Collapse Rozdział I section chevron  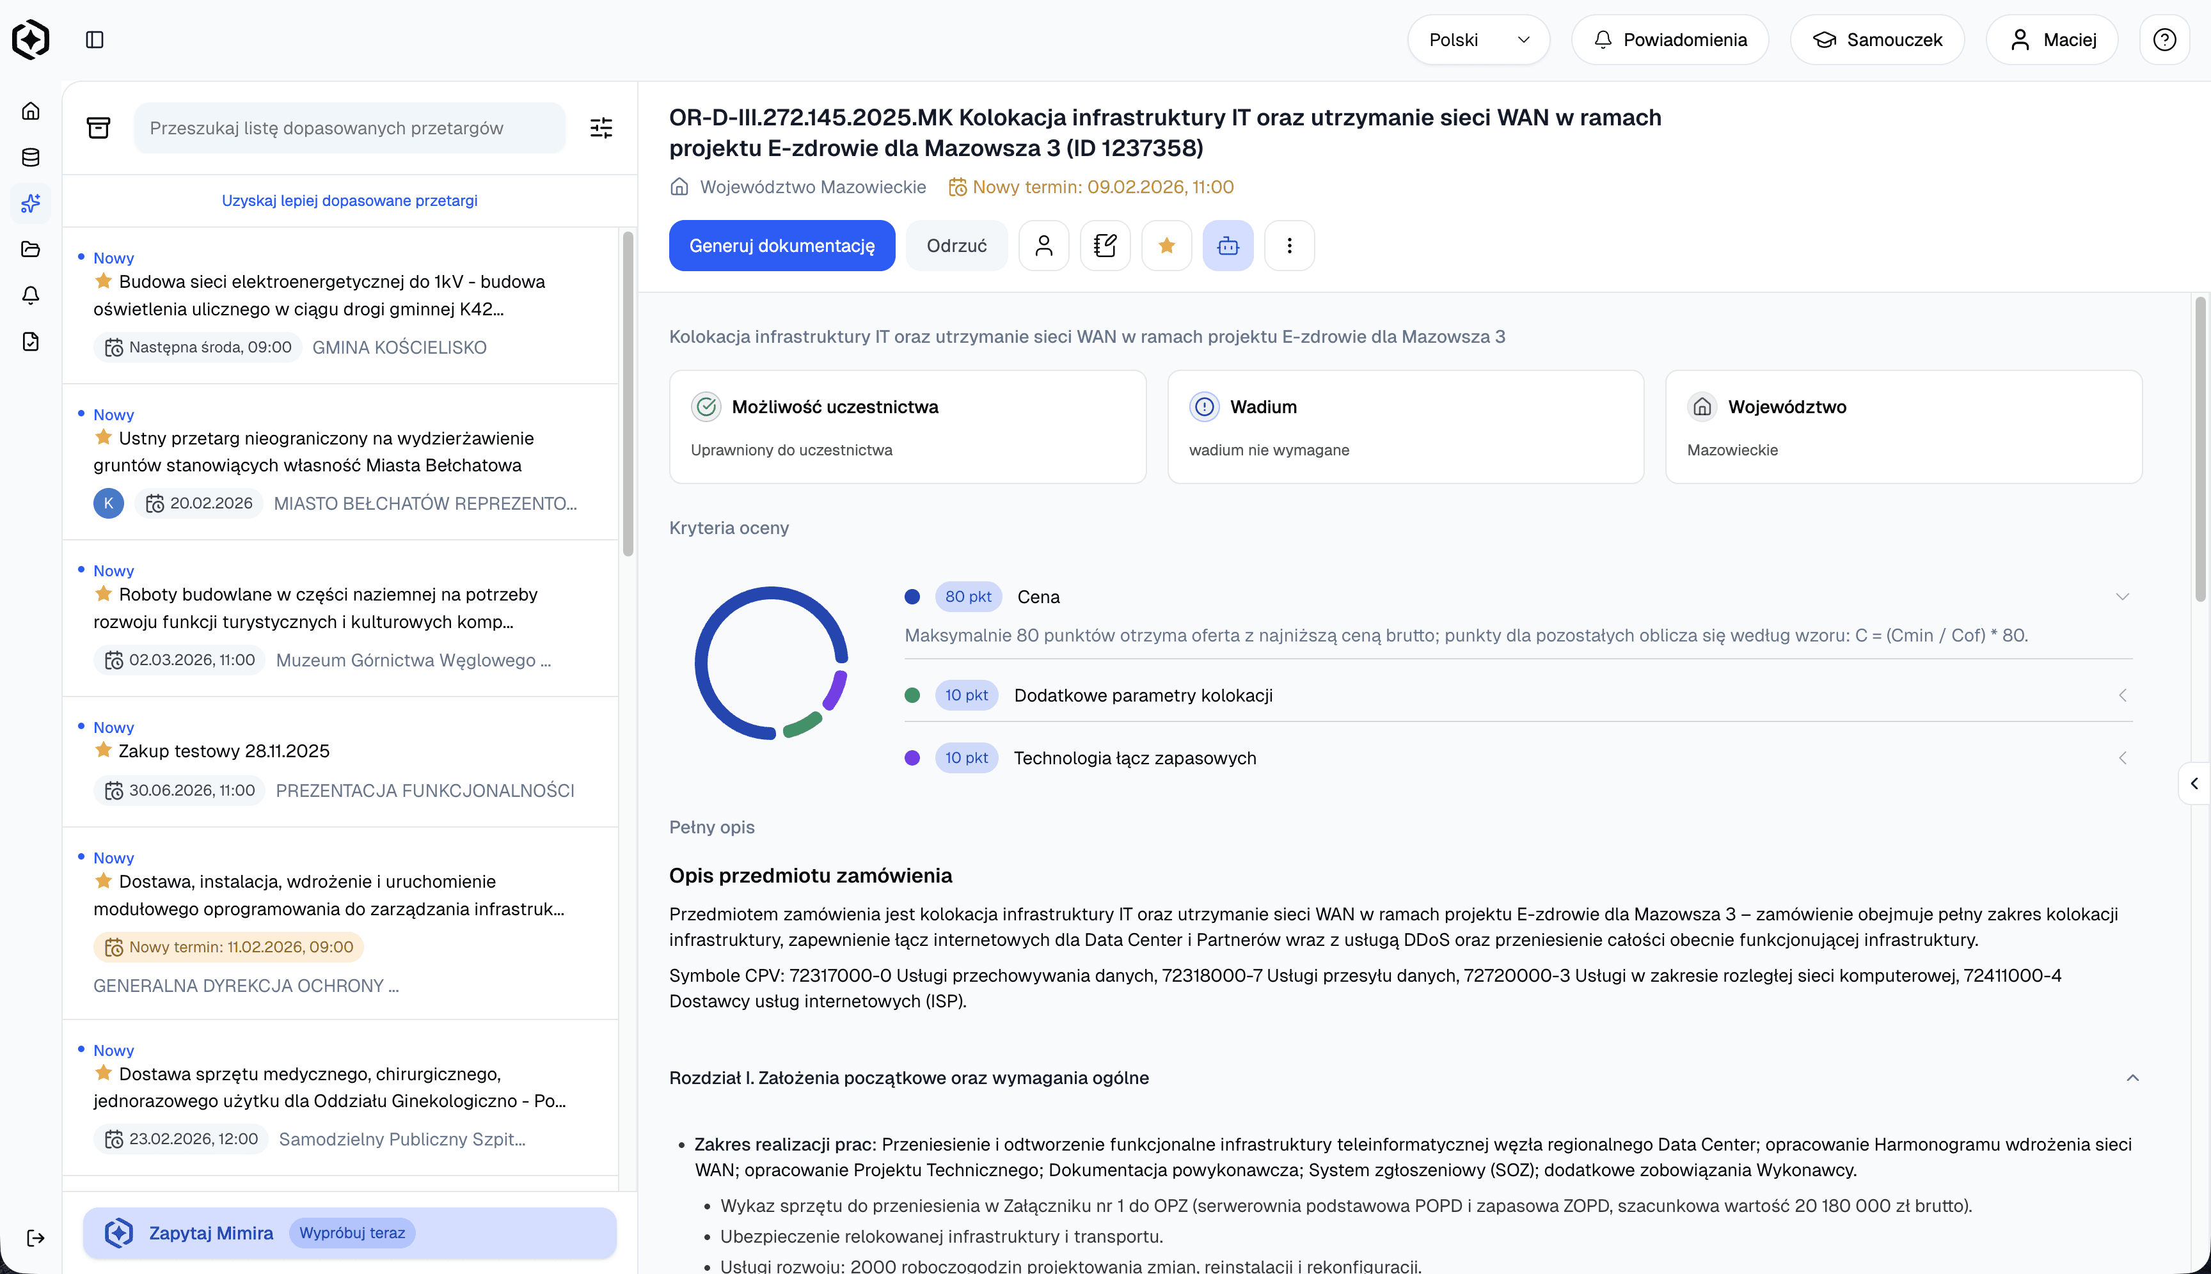(x=2132, y=1078)
